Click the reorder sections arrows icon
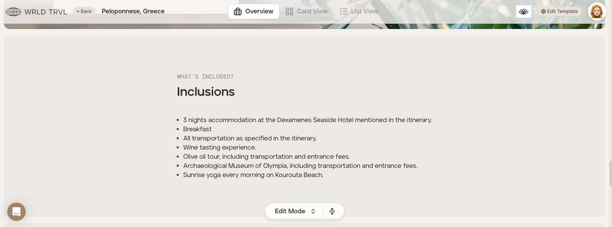 pyautogui.click(x=332, y=211)
